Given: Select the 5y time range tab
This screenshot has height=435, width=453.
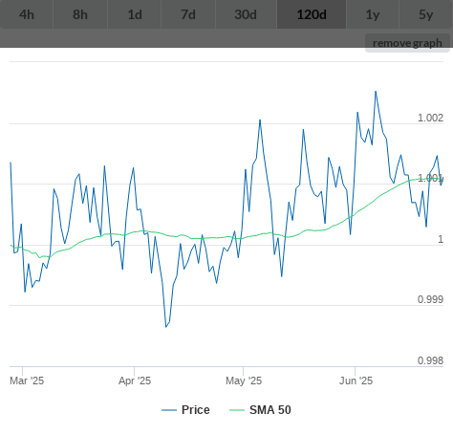Looking at the screenshot, I should click(x=426, y=14).
